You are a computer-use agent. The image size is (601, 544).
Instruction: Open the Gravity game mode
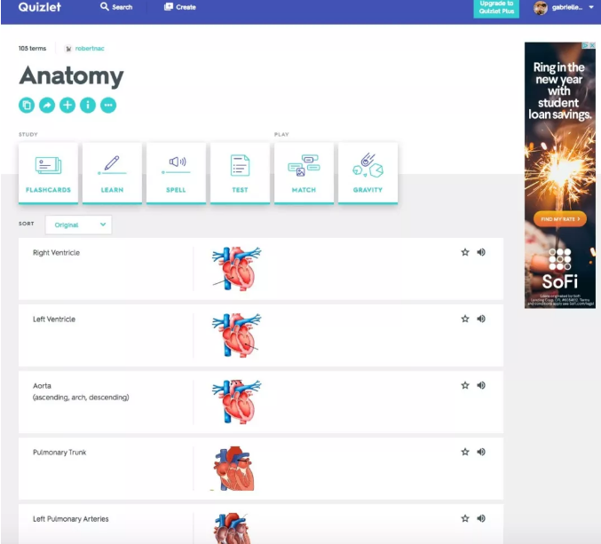pos(368,173)
